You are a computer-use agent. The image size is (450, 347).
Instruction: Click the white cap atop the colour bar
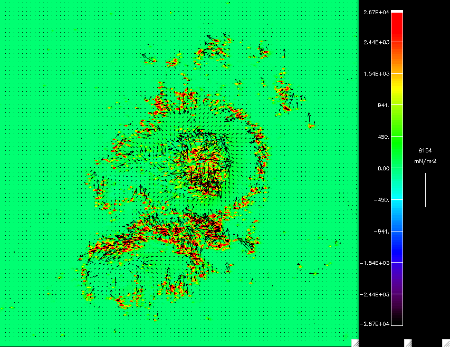point(397,11)
